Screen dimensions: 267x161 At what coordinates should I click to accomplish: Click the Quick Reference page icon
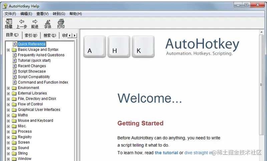tap(15, 44)
